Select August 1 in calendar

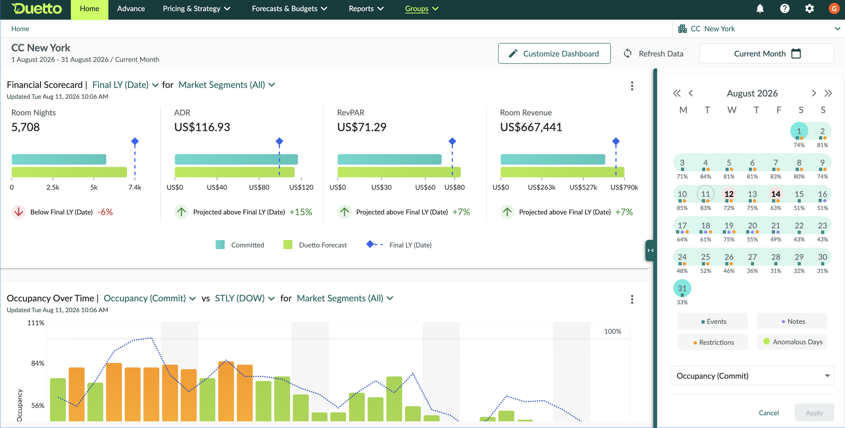coord(799,131)
